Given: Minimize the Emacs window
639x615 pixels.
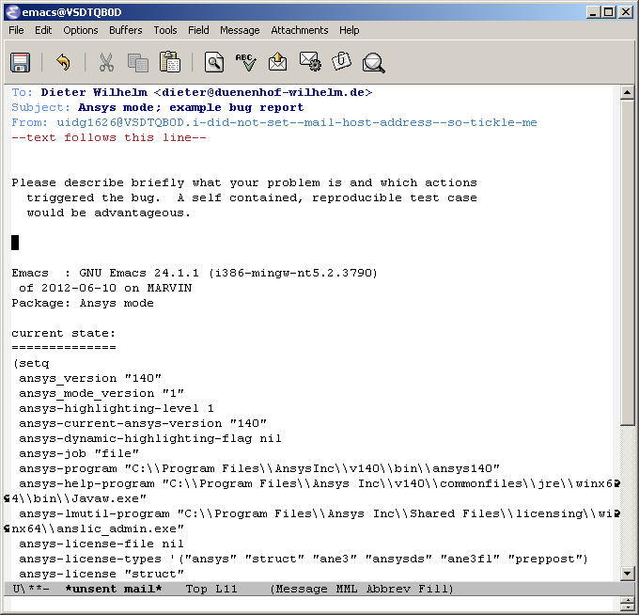Looking at the screenshot, I should (x=593, y=12).
